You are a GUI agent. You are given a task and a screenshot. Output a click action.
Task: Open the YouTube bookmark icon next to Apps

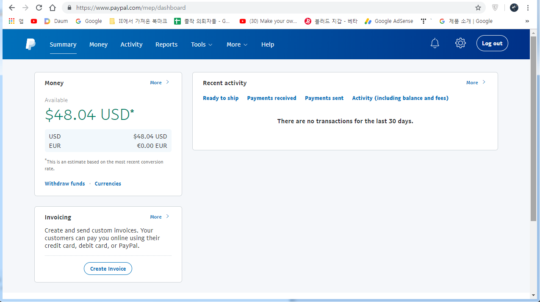coord(34,21)
